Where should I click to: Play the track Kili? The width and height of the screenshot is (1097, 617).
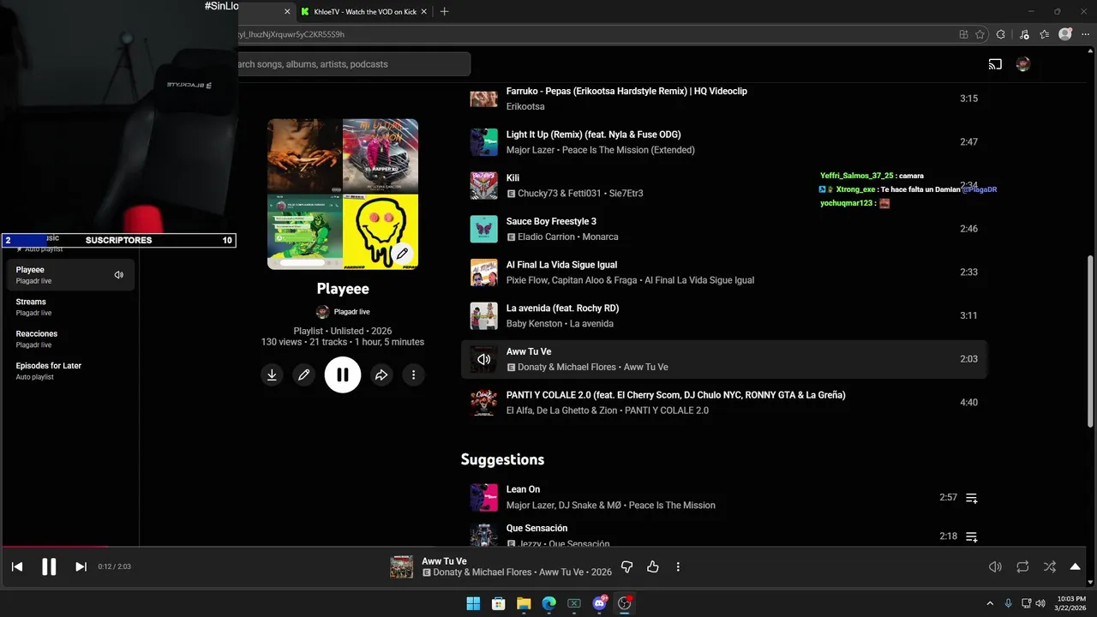[513, 178]
